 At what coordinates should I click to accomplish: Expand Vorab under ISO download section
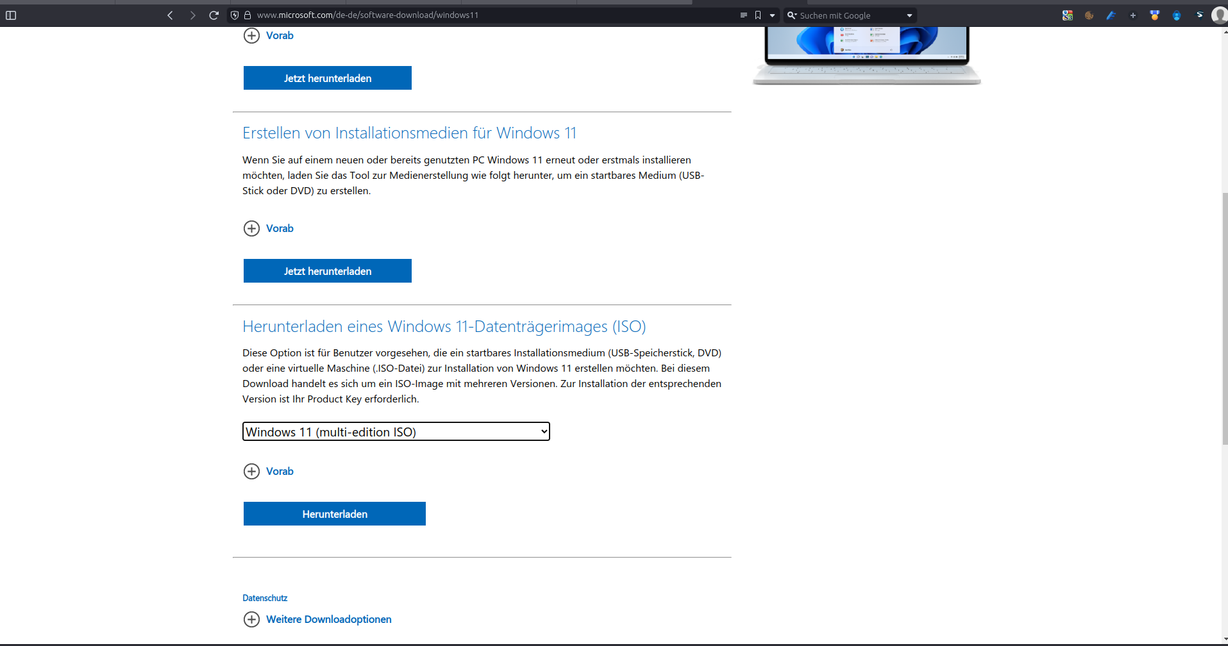click(x=269, y=471)
